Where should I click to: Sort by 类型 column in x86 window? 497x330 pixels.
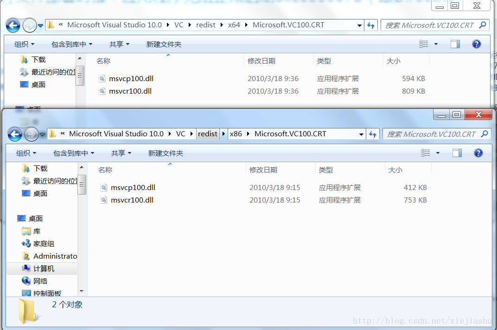325,170
